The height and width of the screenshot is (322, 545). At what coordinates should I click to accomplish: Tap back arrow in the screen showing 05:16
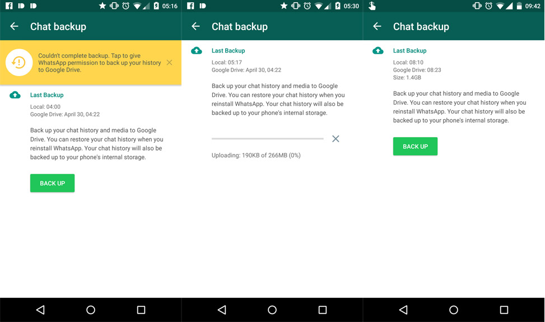coord(15,26)
